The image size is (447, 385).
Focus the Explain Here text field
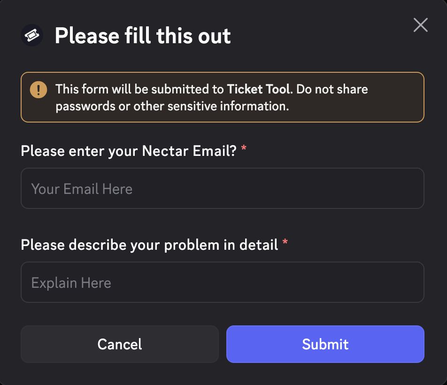(222, 283)
